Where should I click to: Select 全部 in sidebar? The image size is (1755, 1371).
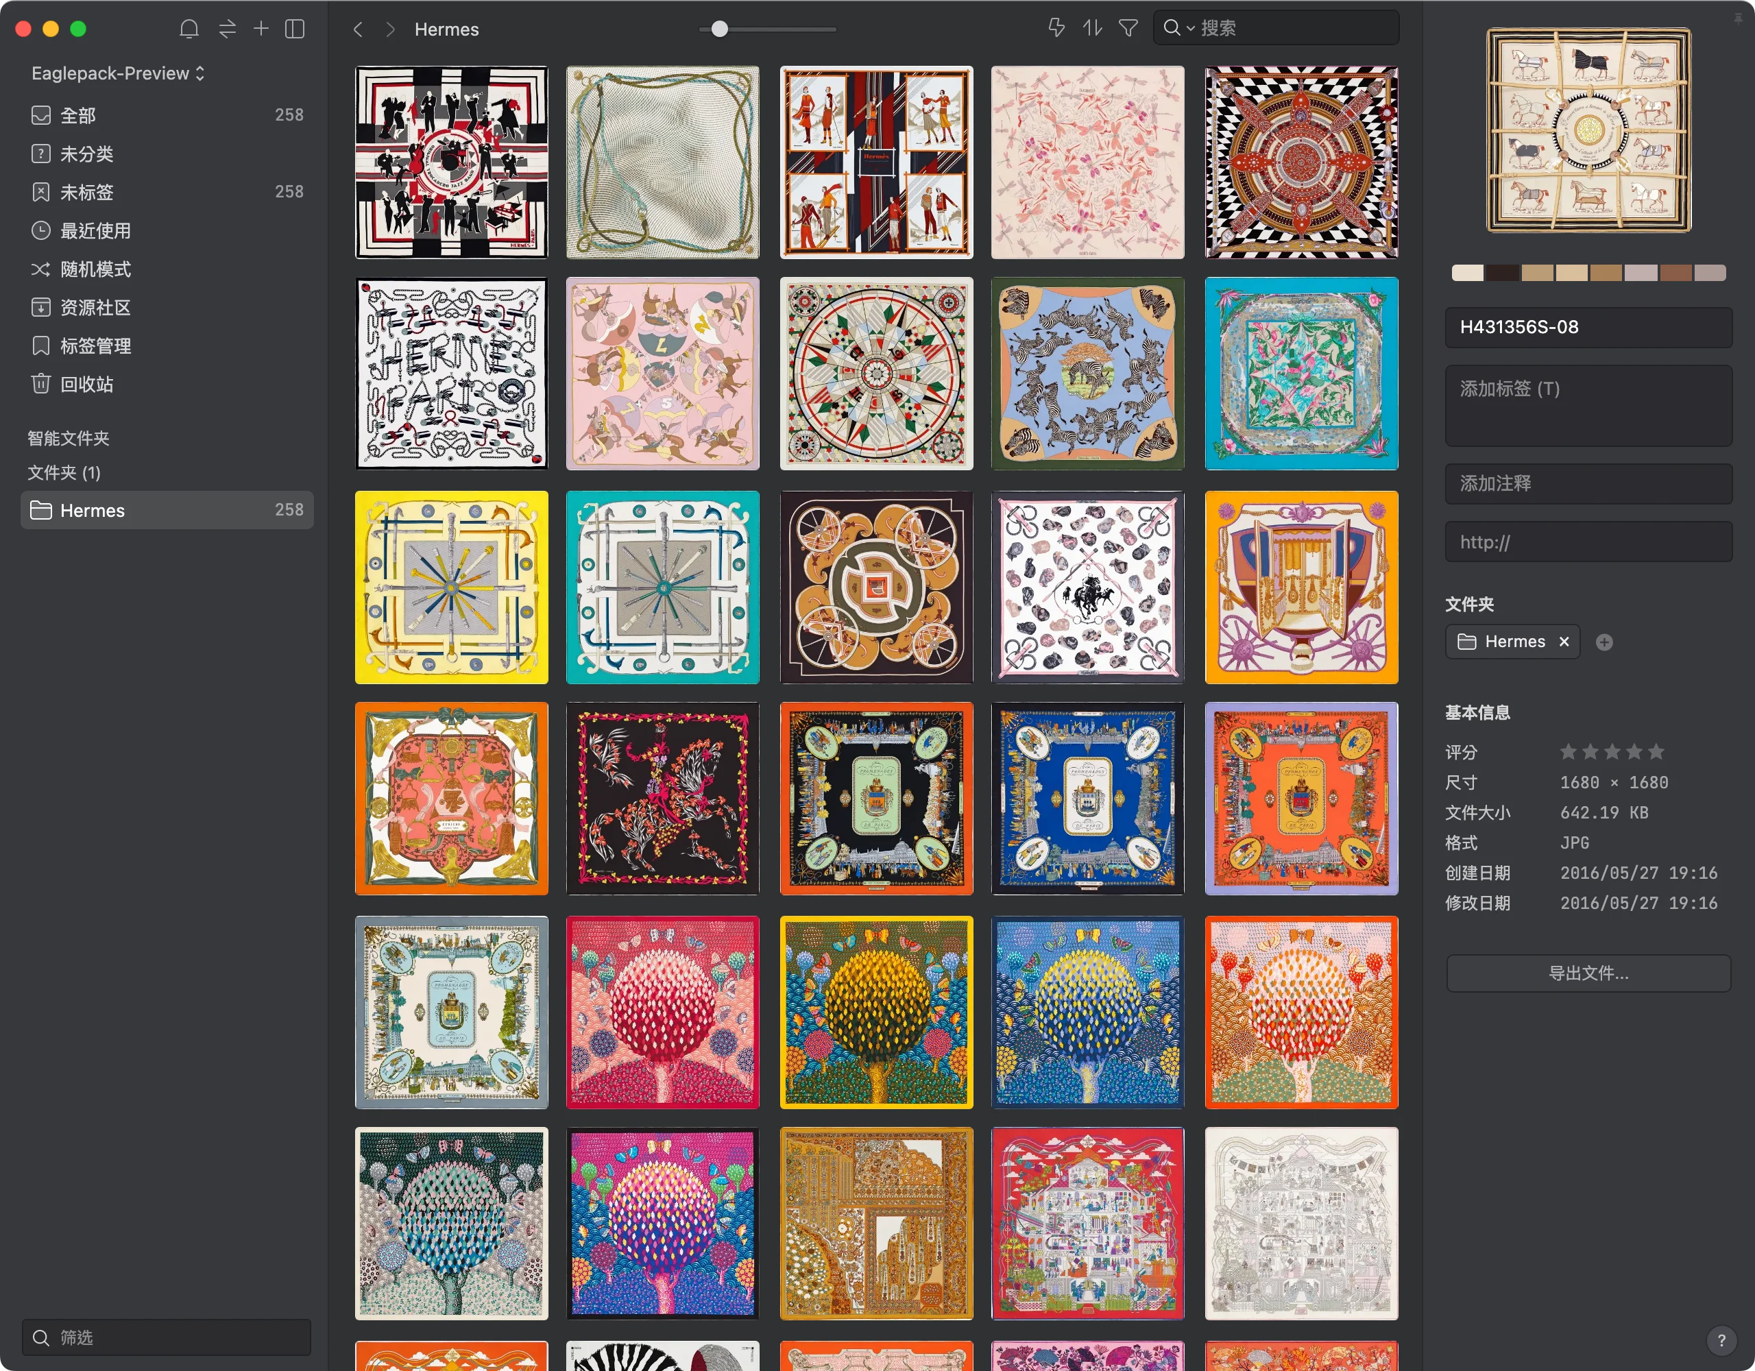click(167, 115)
